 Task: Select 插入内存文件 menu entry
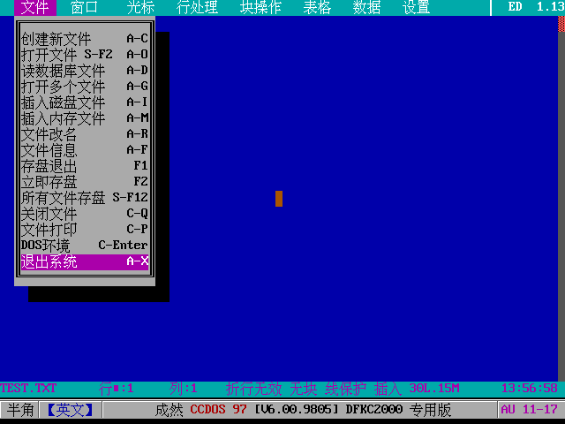(85, 117)
